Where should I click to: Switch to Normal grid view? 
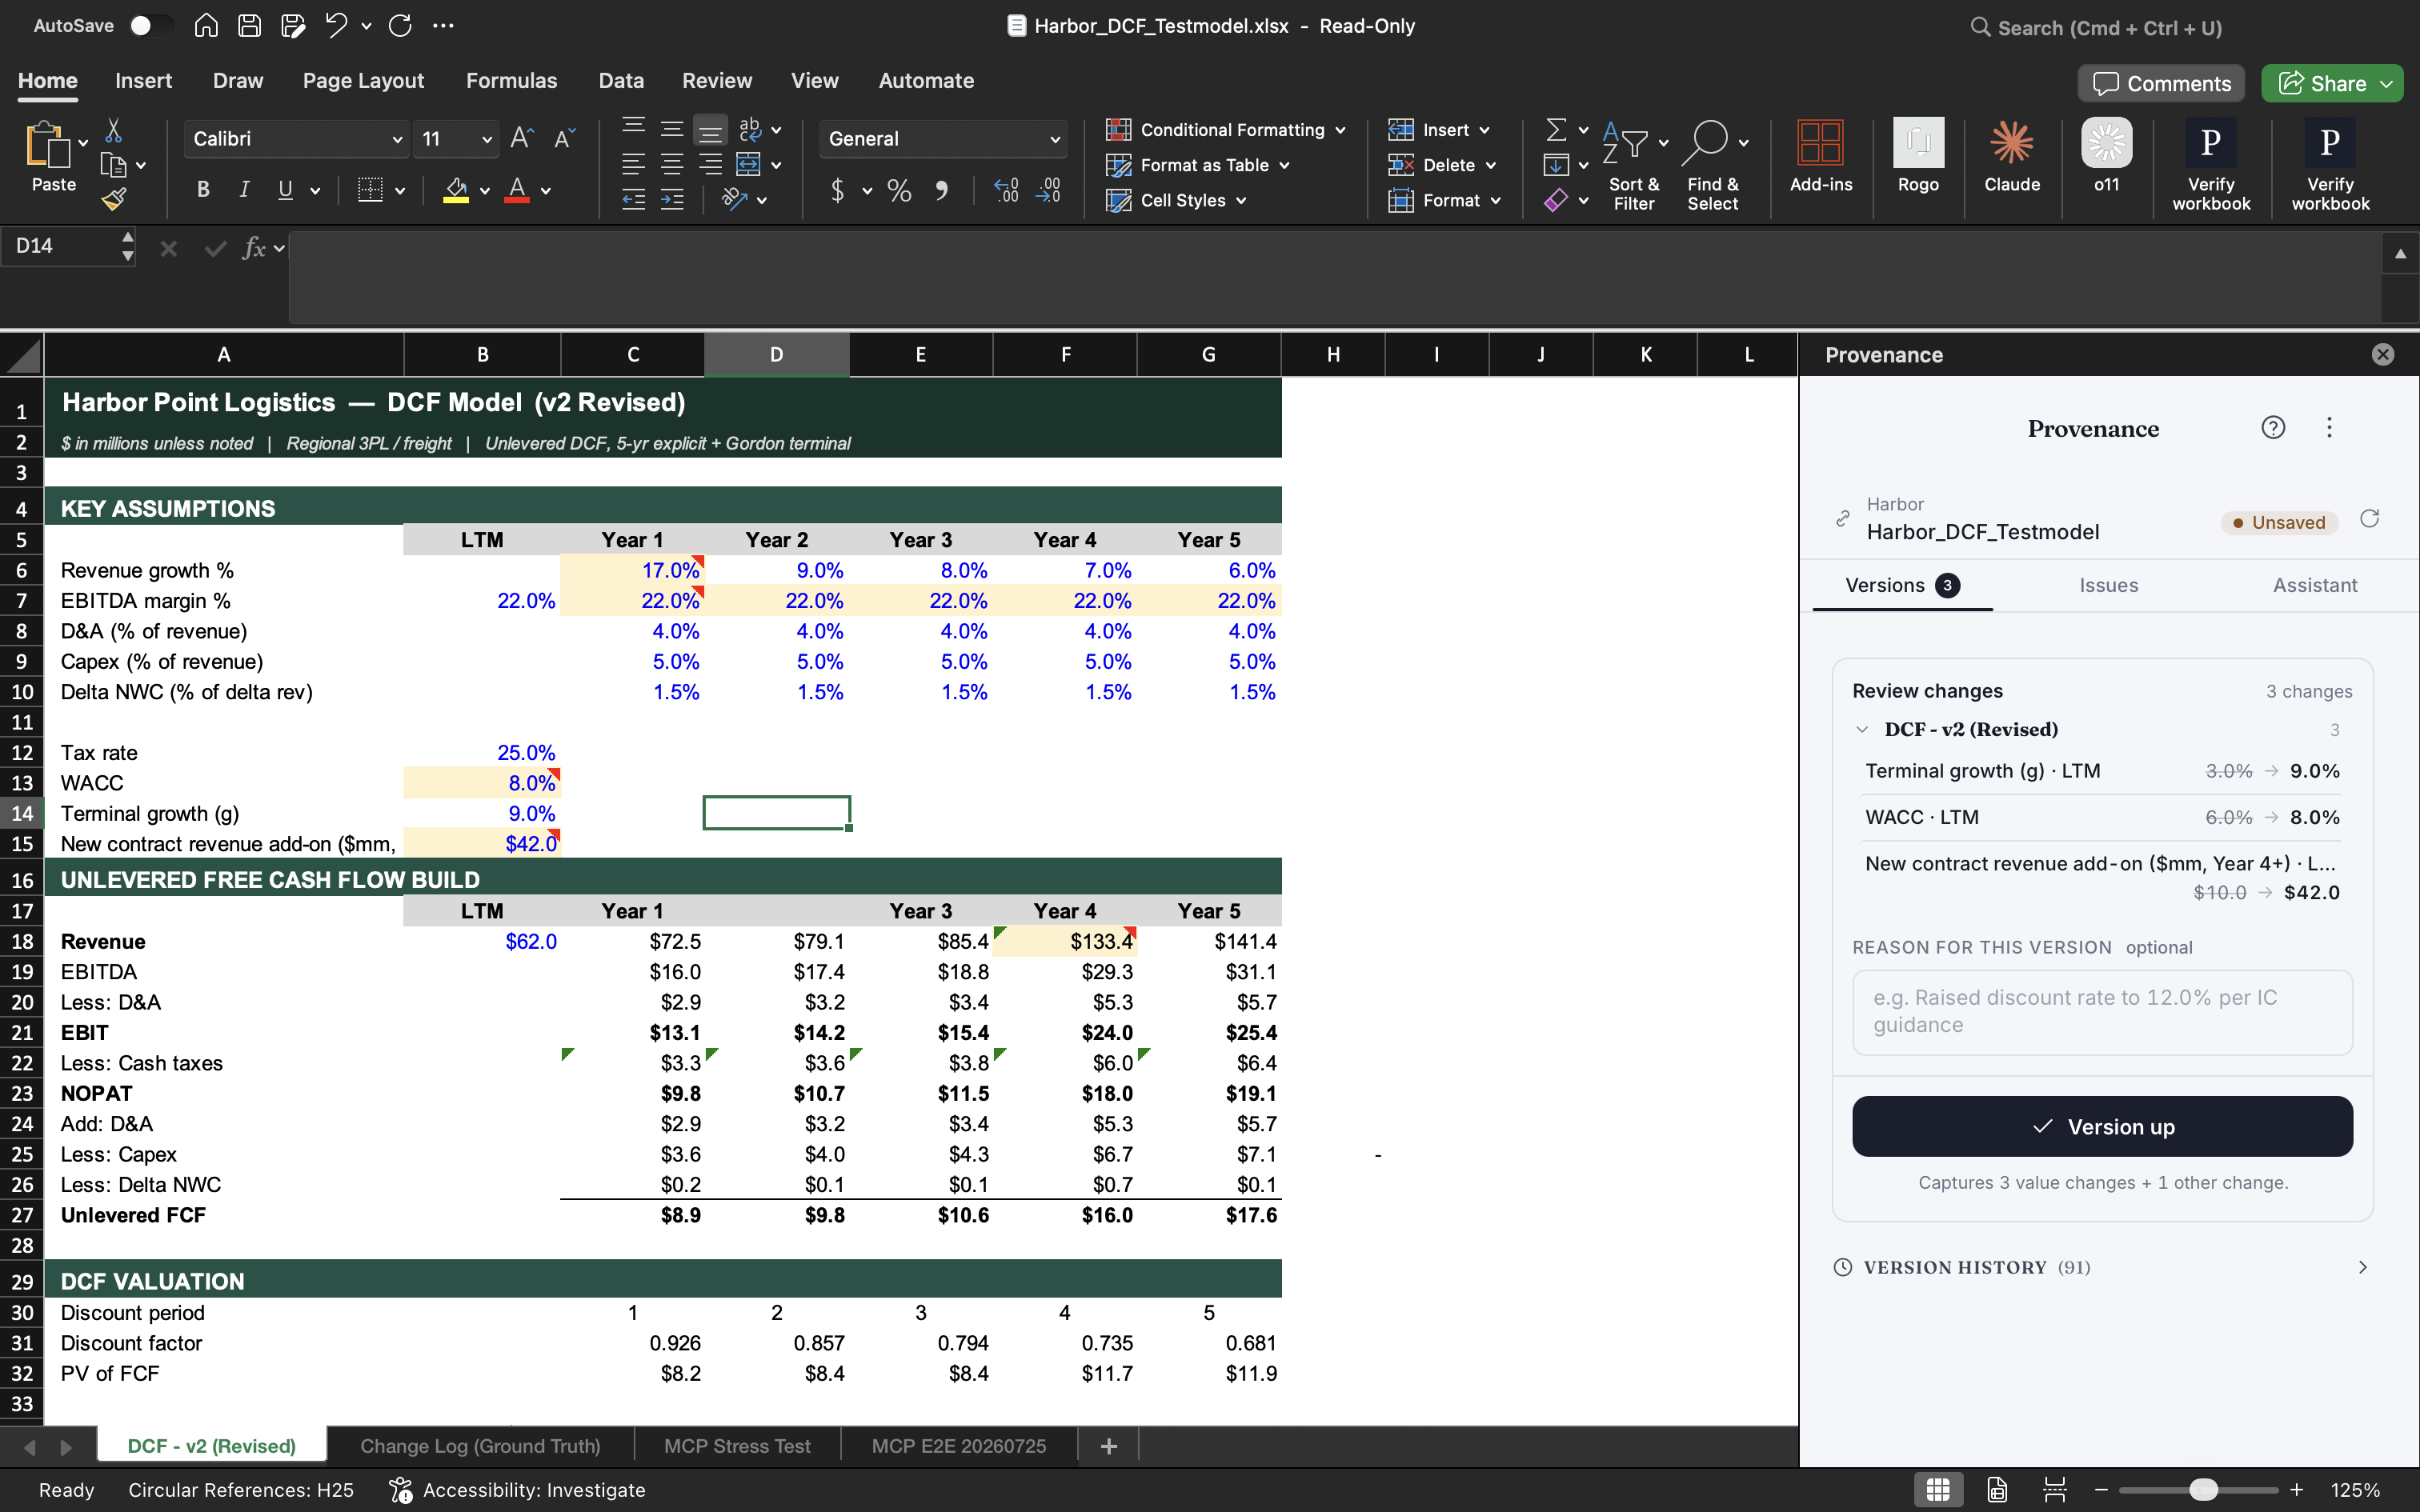pos(1938,1490)
